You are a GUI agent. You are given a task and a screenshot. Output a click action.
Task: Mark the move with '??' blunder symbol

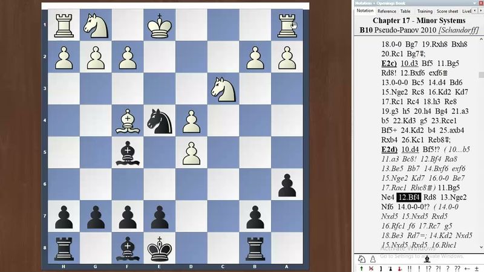457,268
